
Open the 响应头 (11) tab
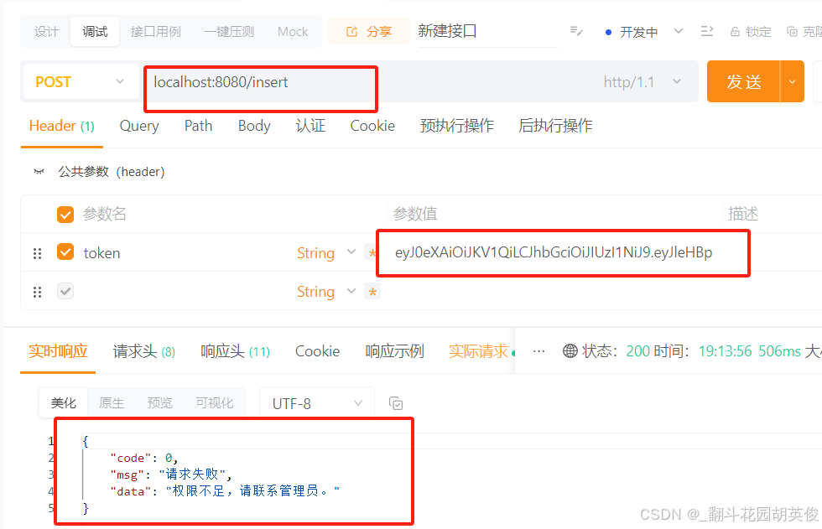[x=235, y=351]
